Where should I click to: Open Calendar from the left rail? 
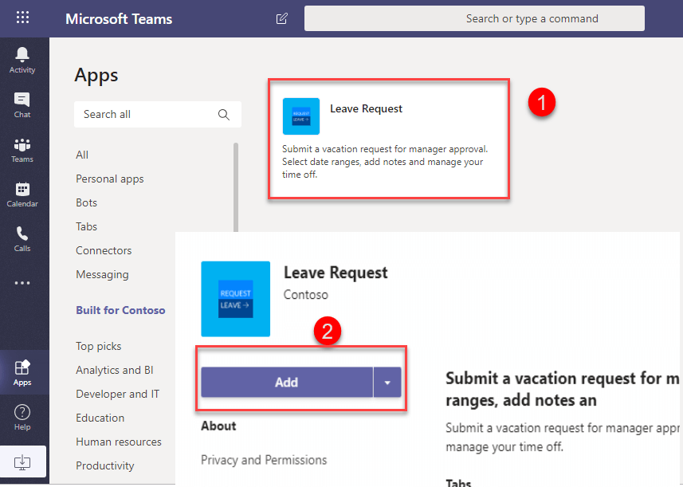coord(22,194)
